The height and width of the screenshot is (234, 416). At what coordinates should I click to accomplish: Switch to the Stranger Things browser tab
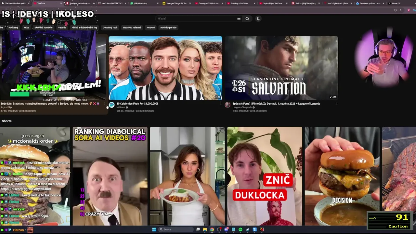[x=176, y=3]
